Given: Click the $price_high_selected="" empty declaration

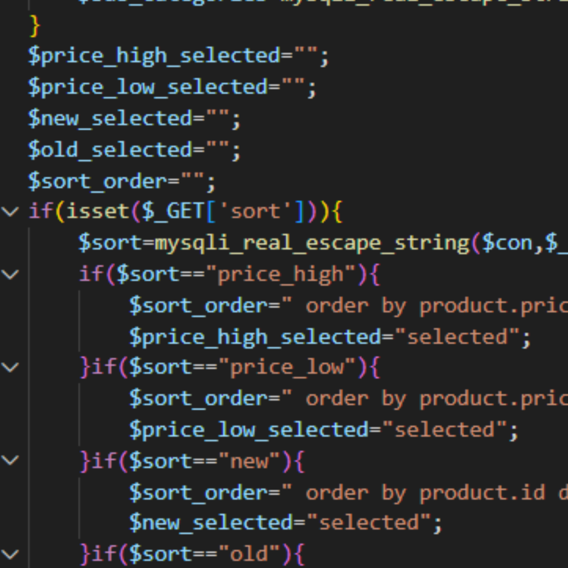Looking at the screenshot, I should coord(179,56).
